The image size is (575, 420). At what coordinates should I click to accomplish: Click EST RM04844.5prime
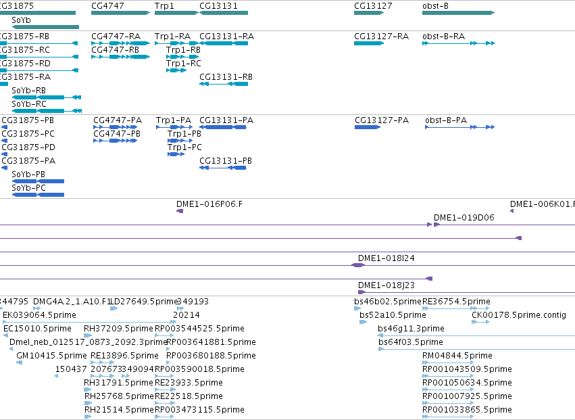coord(449,363)
